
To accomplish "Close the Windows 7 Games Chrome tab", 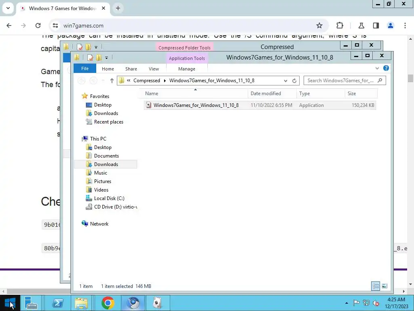I will tap(103, 8).
